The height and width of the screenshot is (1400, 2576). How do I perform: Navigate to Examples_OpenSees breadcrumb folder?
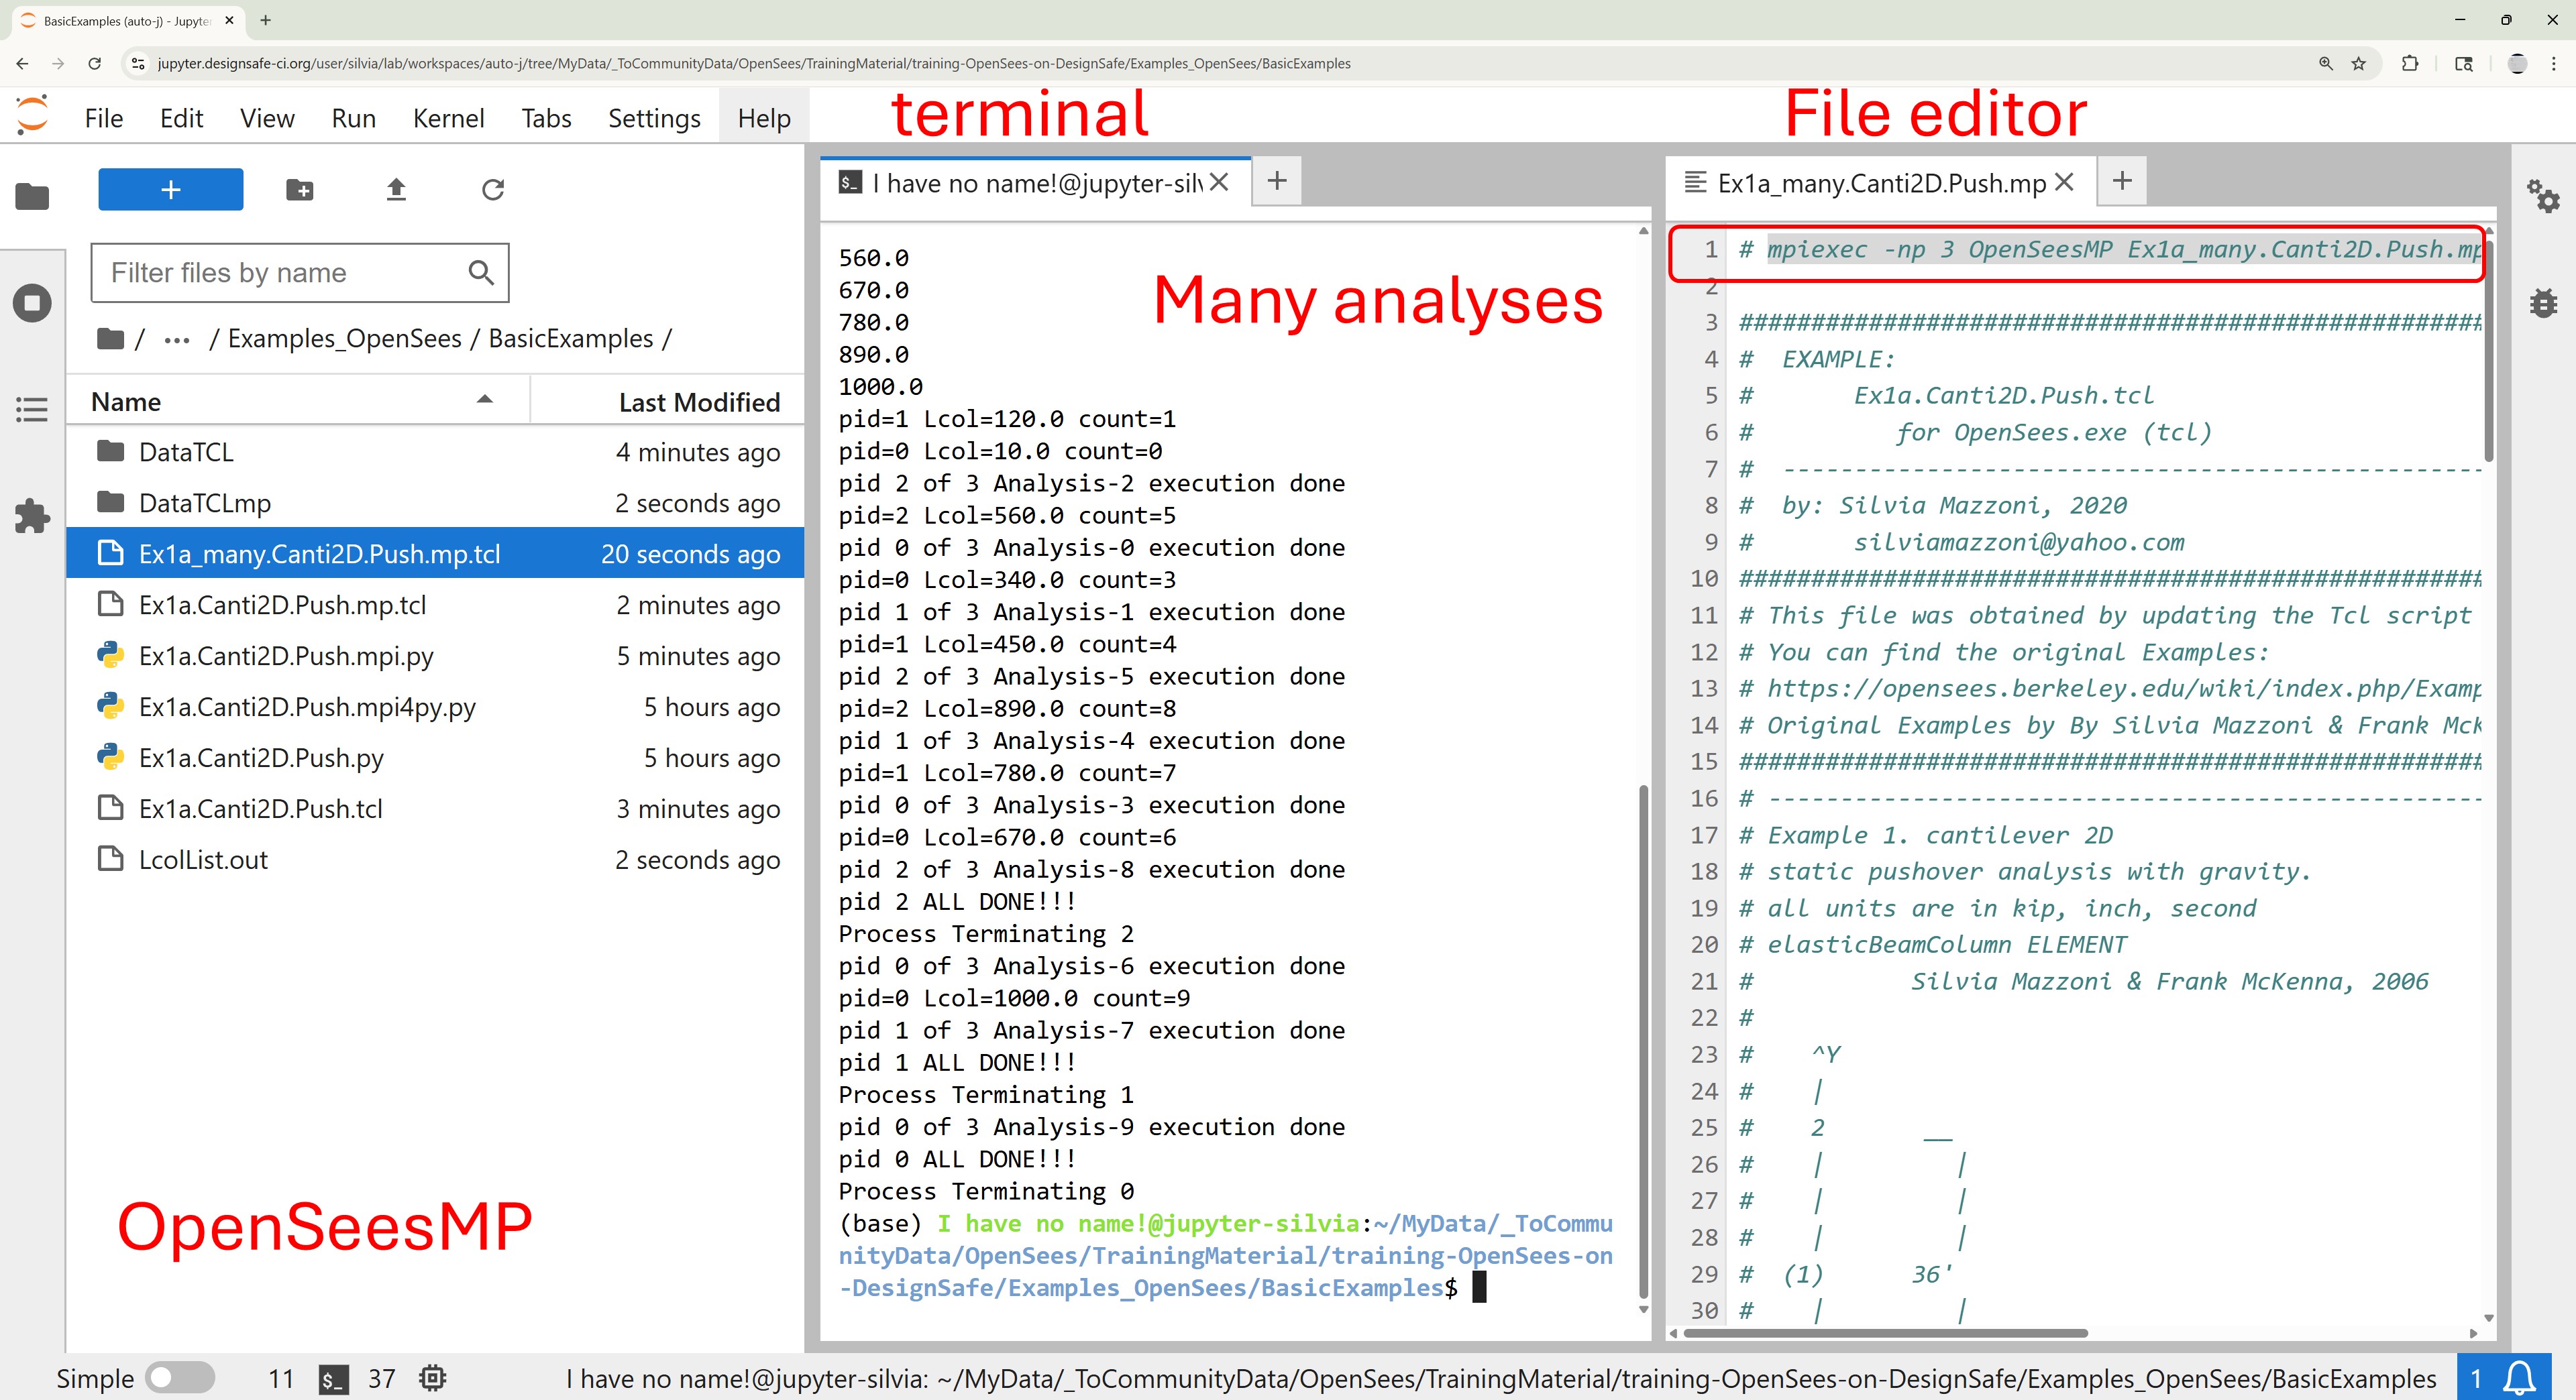click(x=344, y=339)
